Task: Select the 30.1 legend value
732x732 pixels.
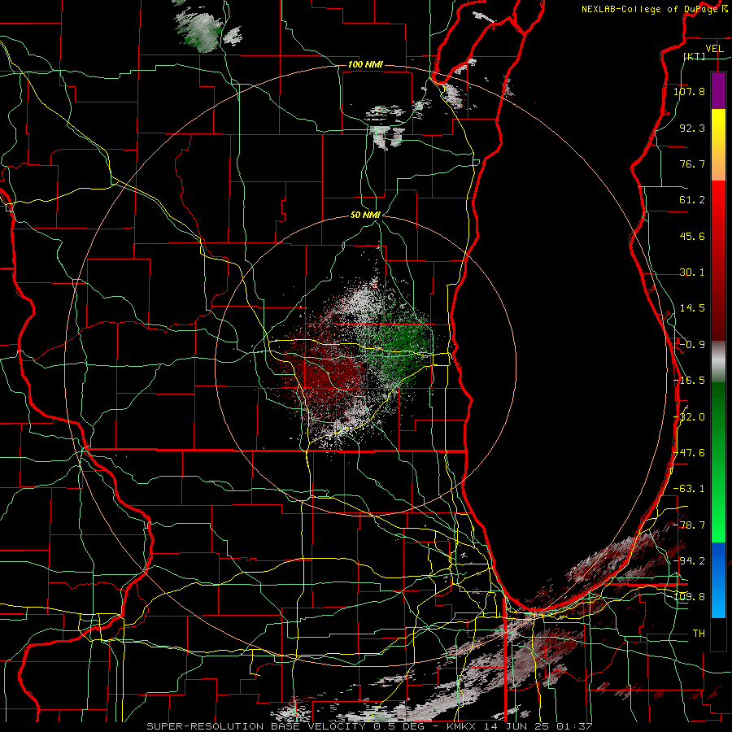Action: point(692,272)
